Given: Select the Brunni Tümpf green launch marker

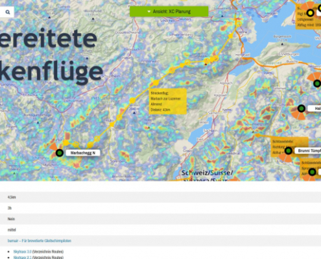Looking at the screenshot, I should coord(288,151).
